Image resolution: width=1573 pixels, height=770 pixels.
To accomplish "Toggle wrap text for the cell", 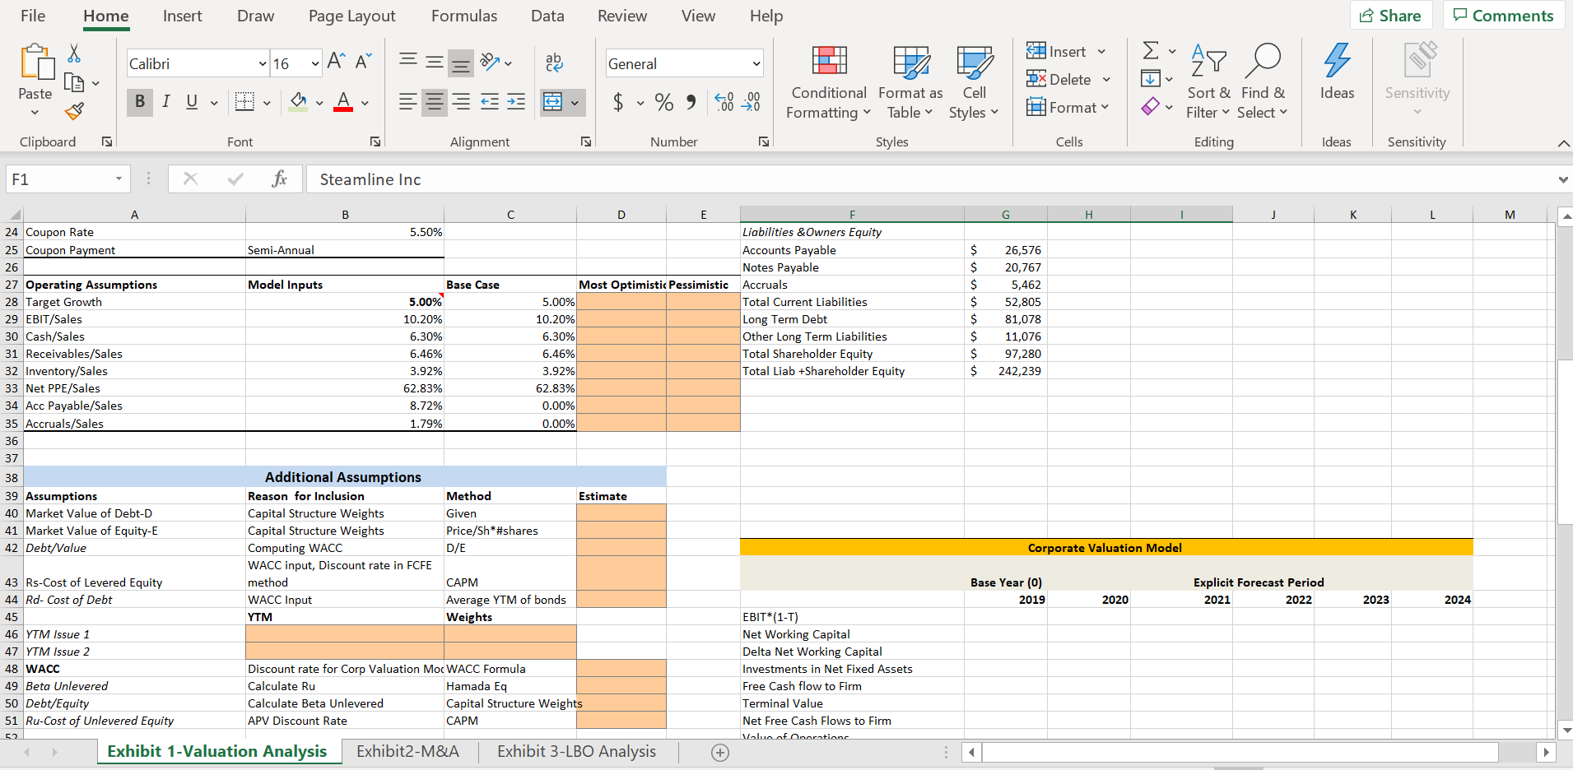I will click(x=553, y=62).
